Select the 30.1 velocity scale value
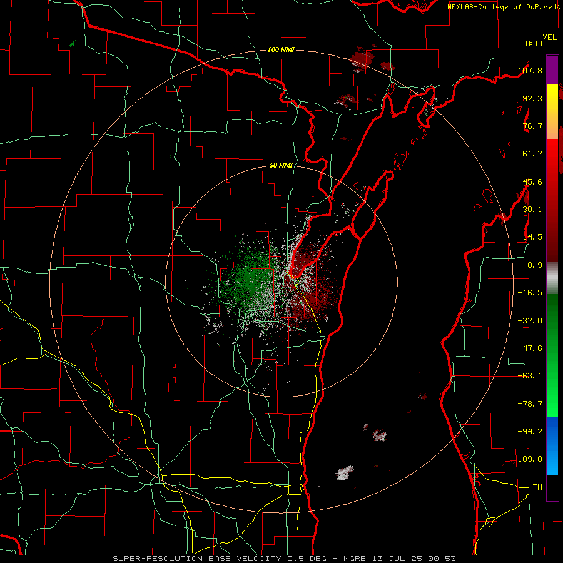This screenshot has height=563, width=563. pos(532,209)
